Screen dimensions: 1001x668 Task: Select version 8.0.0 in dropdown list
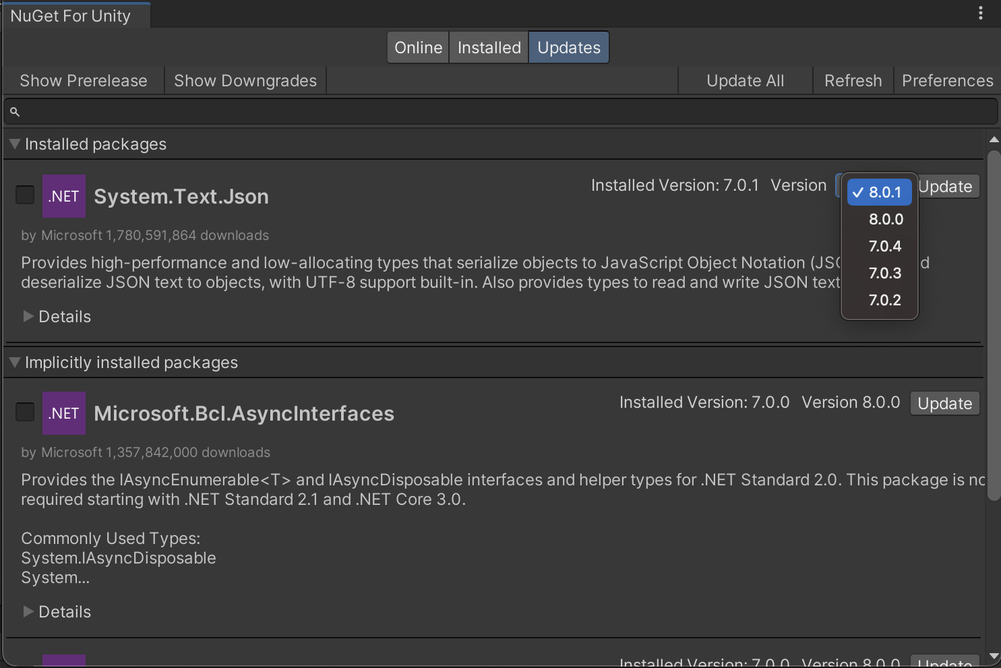tap(880, 219)
